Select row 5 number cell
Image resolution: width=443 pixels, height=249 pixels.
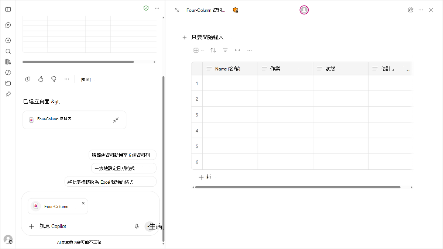pos(197,146)
